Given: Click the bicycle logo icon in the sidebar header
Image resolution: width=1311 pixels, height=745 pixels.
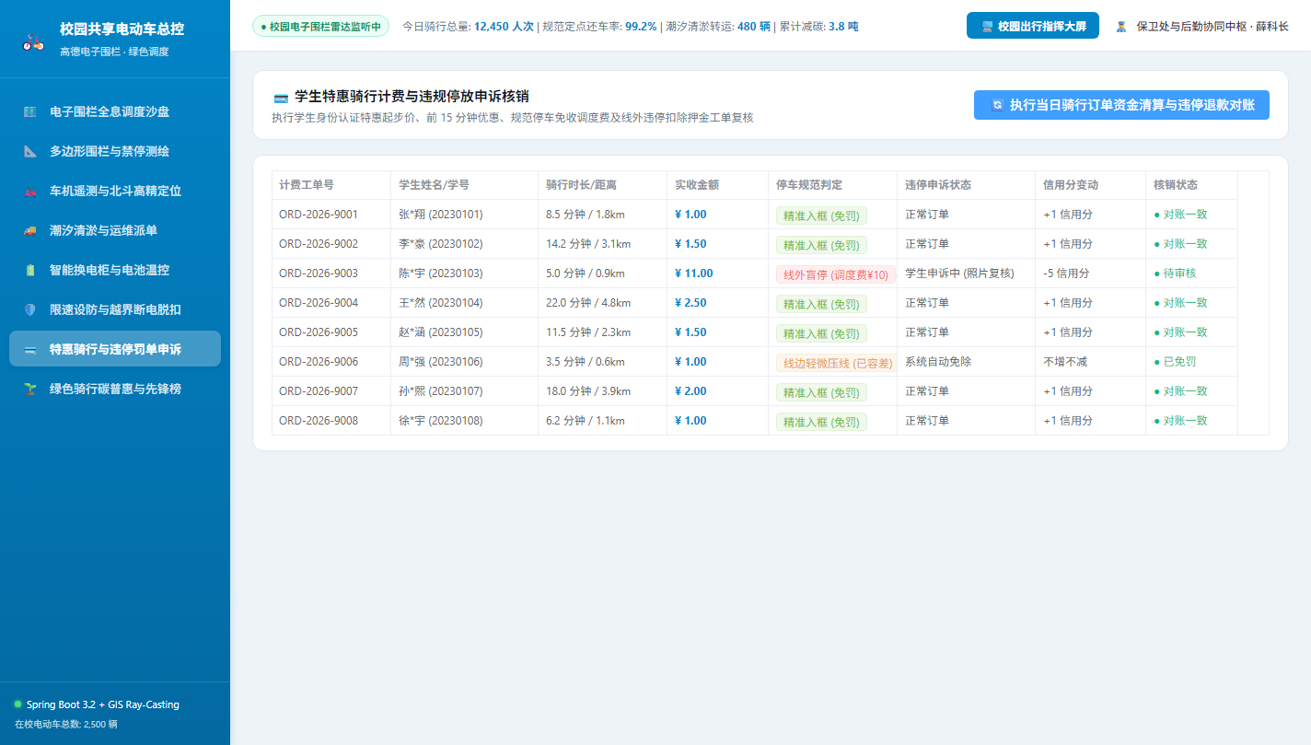Looking at the screenshot, I should pyautogui.click(x=33, y=42).
